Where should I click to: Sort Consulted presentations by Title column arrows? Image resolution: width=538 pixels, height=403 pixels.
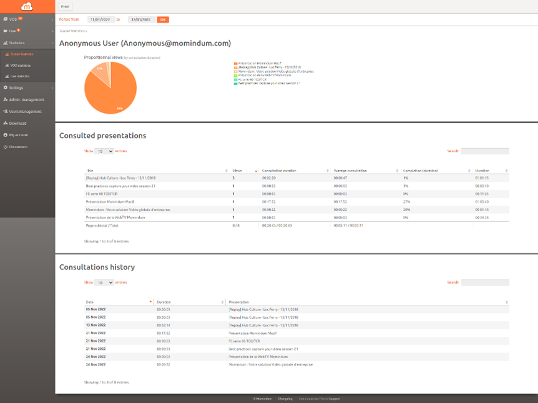tap(227, 171)
